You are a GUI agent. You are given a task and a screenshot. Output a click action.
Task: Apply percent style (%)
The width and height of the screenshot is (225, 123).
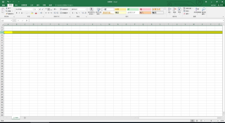point(77,13)
